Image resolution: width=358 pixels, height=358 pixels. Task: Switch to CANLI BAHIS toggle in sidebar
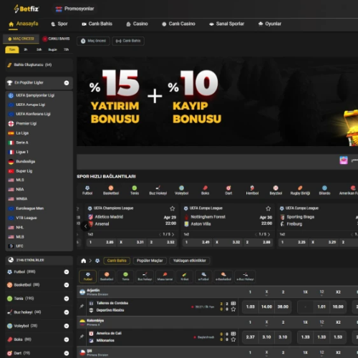pos(56,39)
